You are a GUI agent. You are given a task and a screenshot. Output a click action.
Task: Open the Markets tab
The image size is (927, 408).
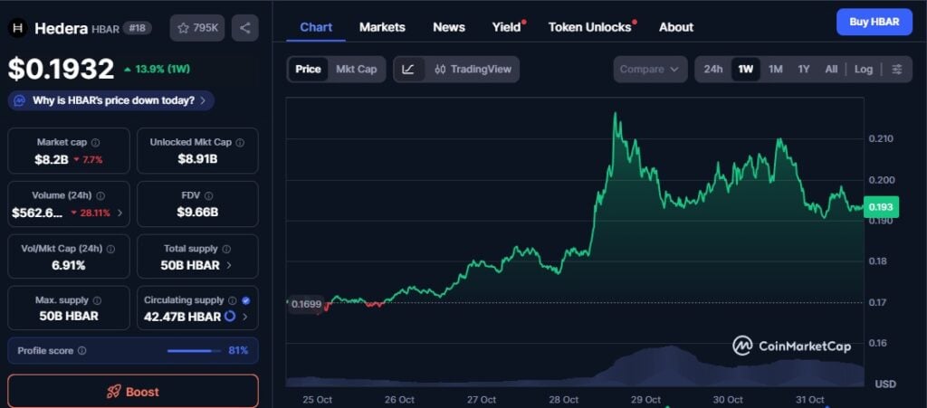(382, 27)
